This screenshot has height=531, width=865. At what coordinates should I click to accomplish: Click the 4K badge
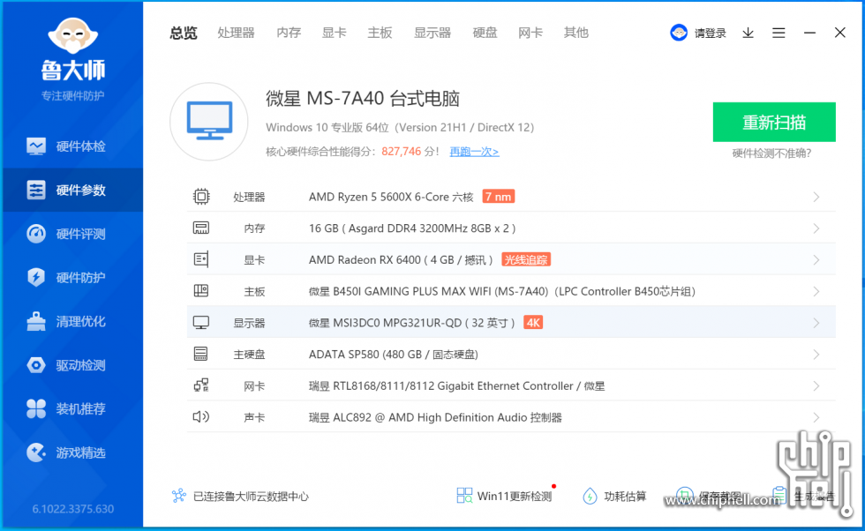coord(533,323)
